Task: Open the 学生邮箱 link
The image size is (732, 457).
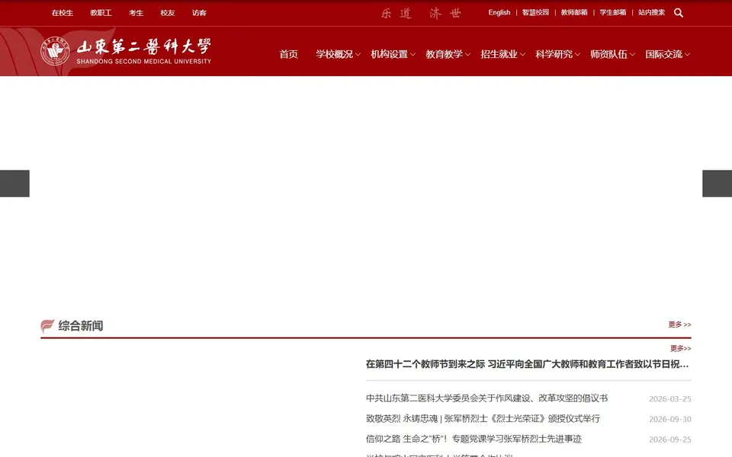Action: coord(613,13)
